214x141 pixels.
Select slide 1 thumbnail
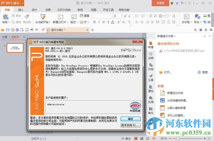(15, 48)
